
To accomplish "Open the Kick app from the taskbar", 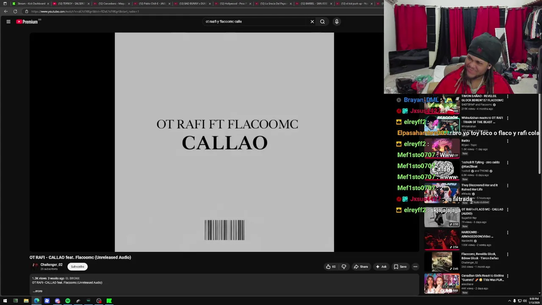I will 109,301.
